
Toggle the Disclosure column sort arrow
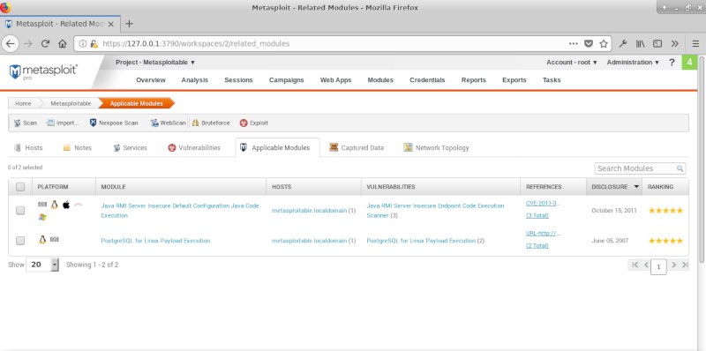click(636, 187)
